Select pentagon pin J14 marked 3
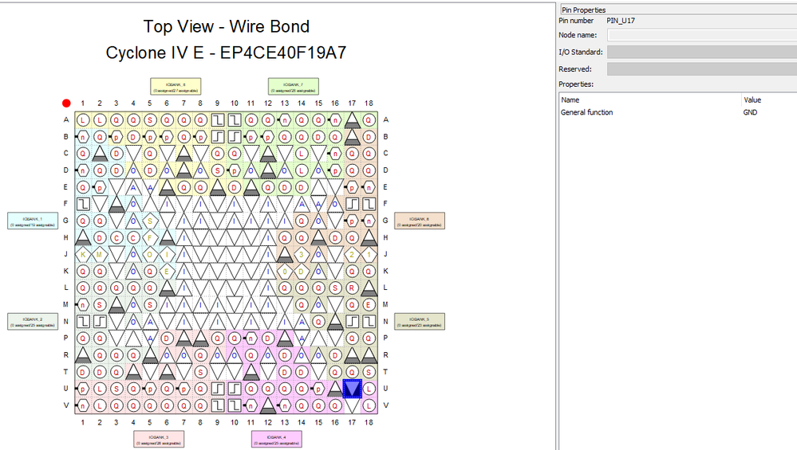Viewport: 797px width, 450px height. tap(302, 254)
